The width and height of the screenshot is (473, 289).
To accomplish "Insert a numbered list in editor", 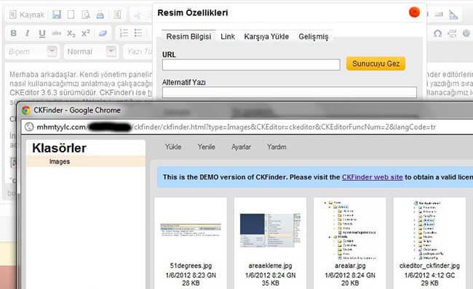I will pos(124,33).
